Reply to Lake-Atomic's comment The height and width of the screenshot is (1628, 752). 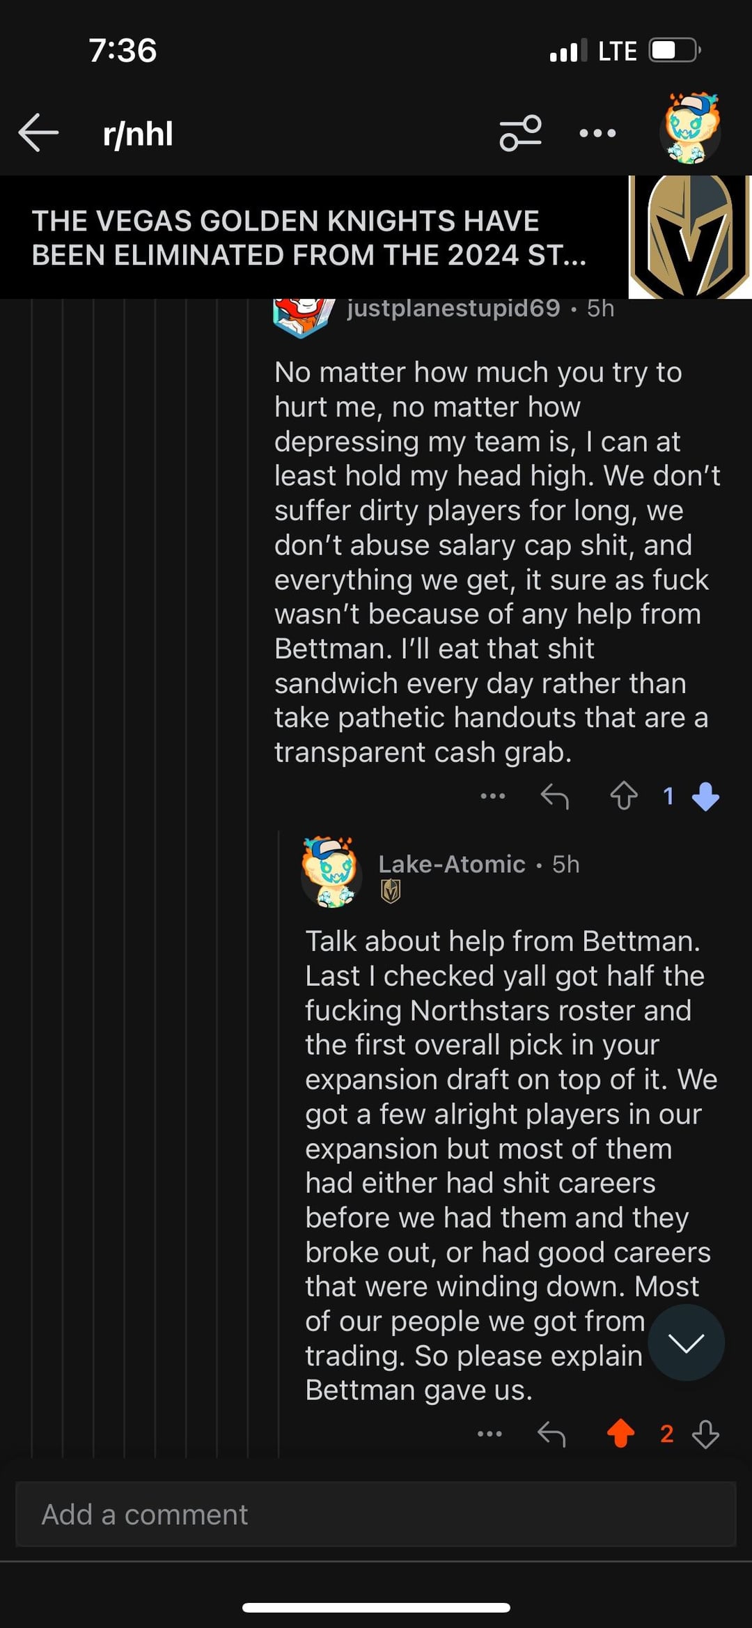[x=551, y=1434]
